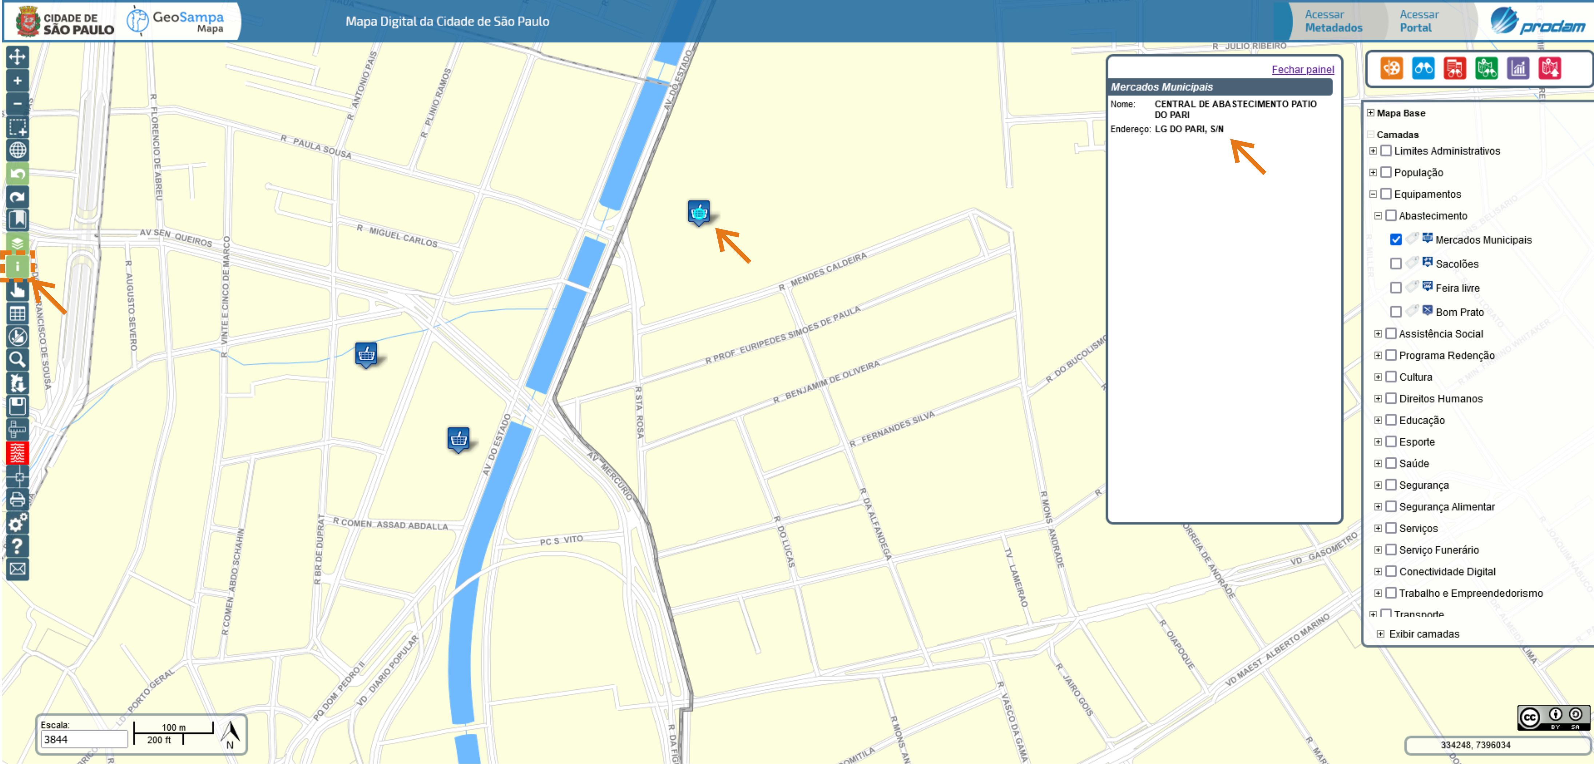Expand the Mapa Base tree node
This screenshot has width=1594, height=764.
pos(1371,112)
